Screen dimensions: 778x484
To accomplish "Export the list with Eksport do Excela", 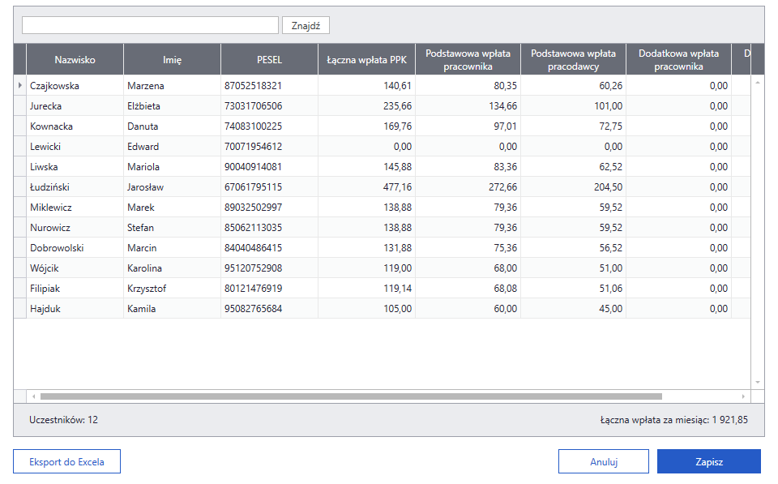I will pos(66,461).
